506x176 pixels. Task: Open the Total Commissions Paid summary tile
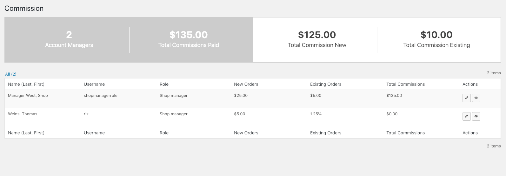(x=189, y=40)
